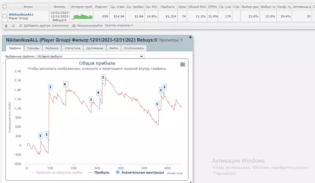
Task: Sort by the Подсчет column header
Action: coord(101,7)
